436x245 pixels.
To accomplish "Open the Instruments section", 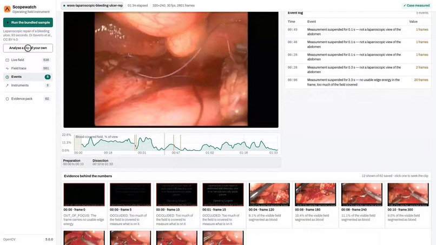I will (x=28, y=85).
